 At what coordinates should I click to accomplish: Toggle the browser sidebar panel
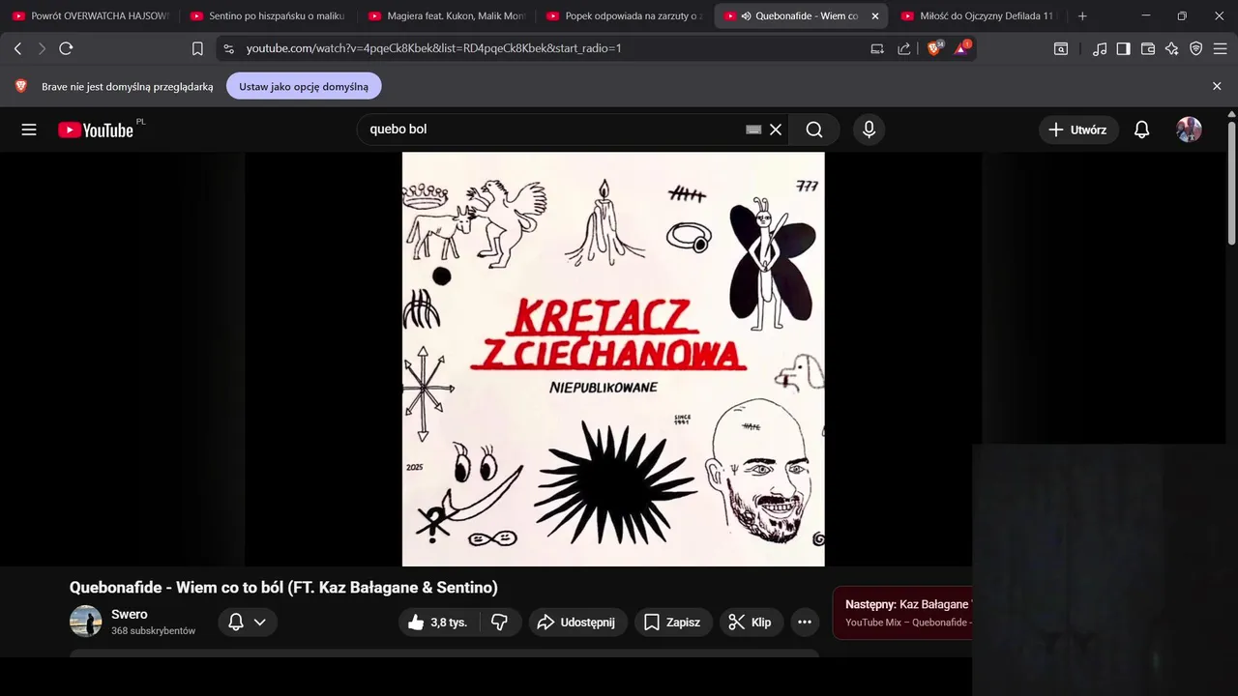(x=1123, y=48)
